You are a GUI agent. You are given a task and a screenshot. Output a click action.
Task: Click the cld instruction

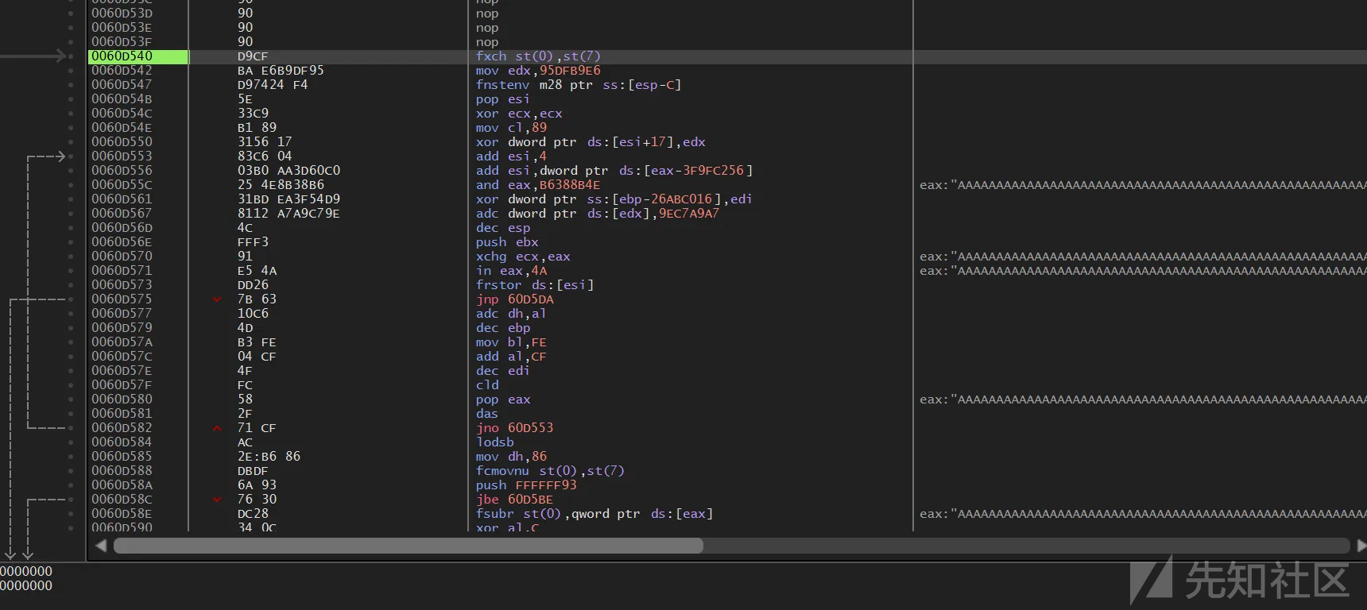click(x=487, y=385)
